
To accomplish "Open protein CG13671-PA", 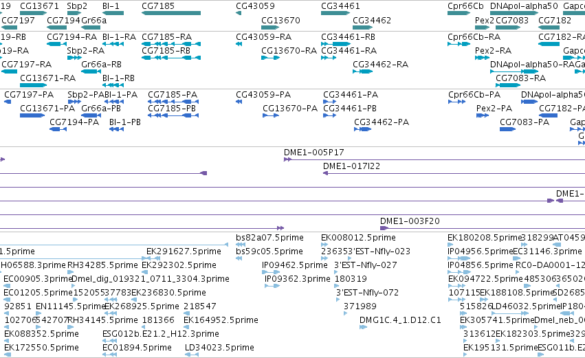I will tap(32, 115).
